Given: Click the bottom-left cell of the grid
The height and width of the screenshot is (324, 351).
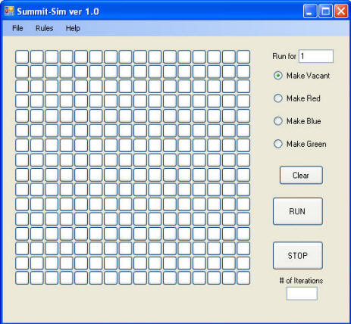Looking at the screenshot, I should [22, 278].
